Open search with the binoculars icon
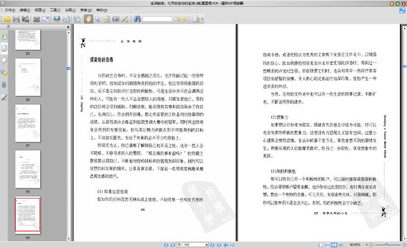This screenshot has width=407, height=248. tap(137, 19)
